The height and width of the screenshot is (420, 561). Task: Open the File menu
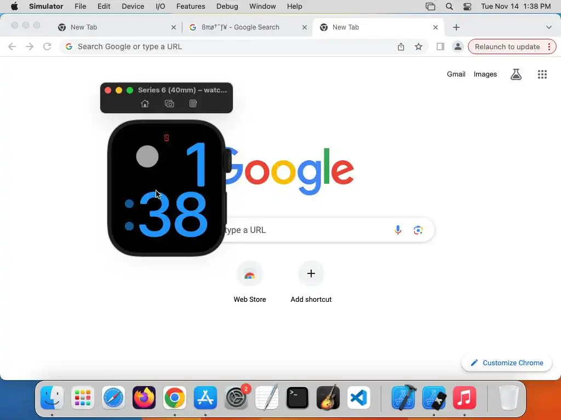click(80, 7)
